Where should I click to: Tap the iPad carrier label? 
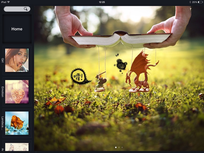(4, 2)
